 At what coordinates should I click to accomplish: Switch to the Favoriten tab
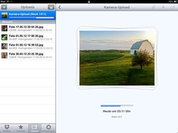click(x=21, y=129)
